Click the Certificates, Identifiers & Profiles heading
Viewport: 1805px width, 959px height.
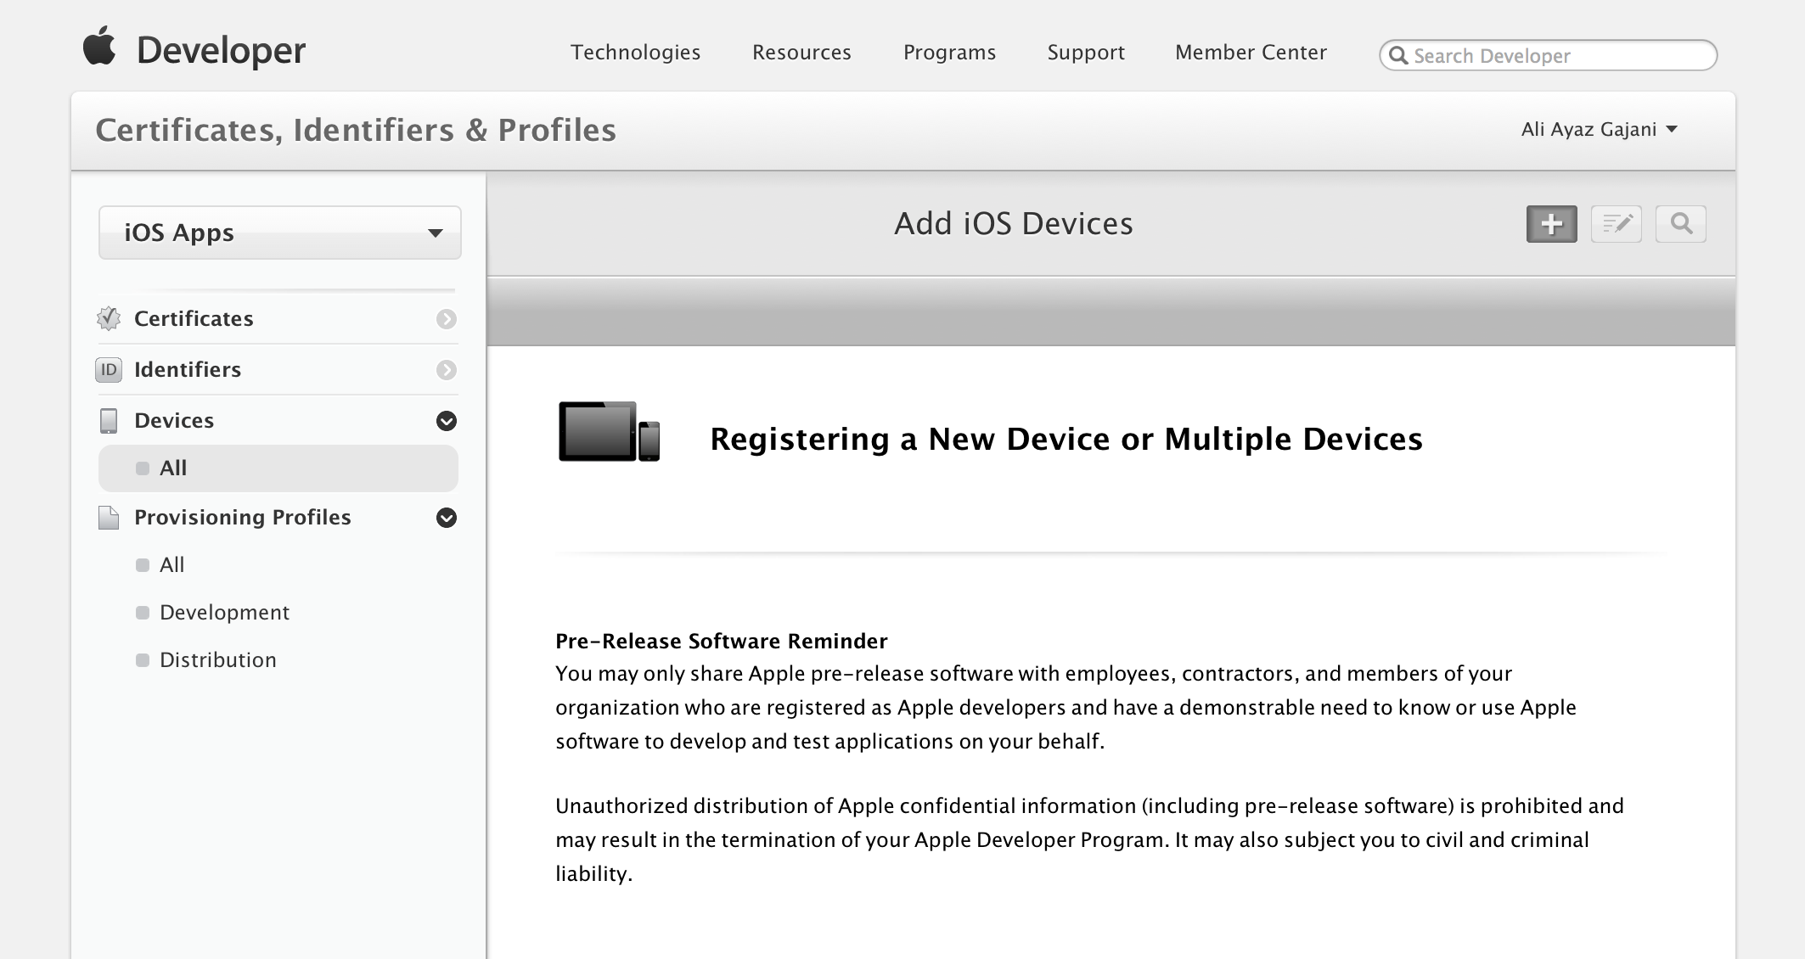[356, 130]
